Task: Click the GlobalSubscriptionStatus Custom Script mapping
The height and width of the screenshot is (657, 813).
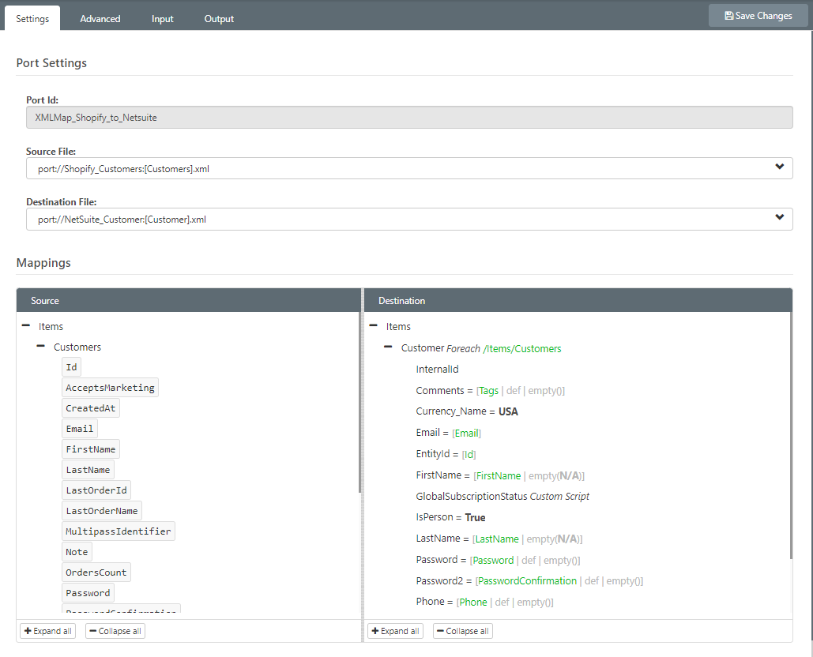Action: [x=502, y=497]
